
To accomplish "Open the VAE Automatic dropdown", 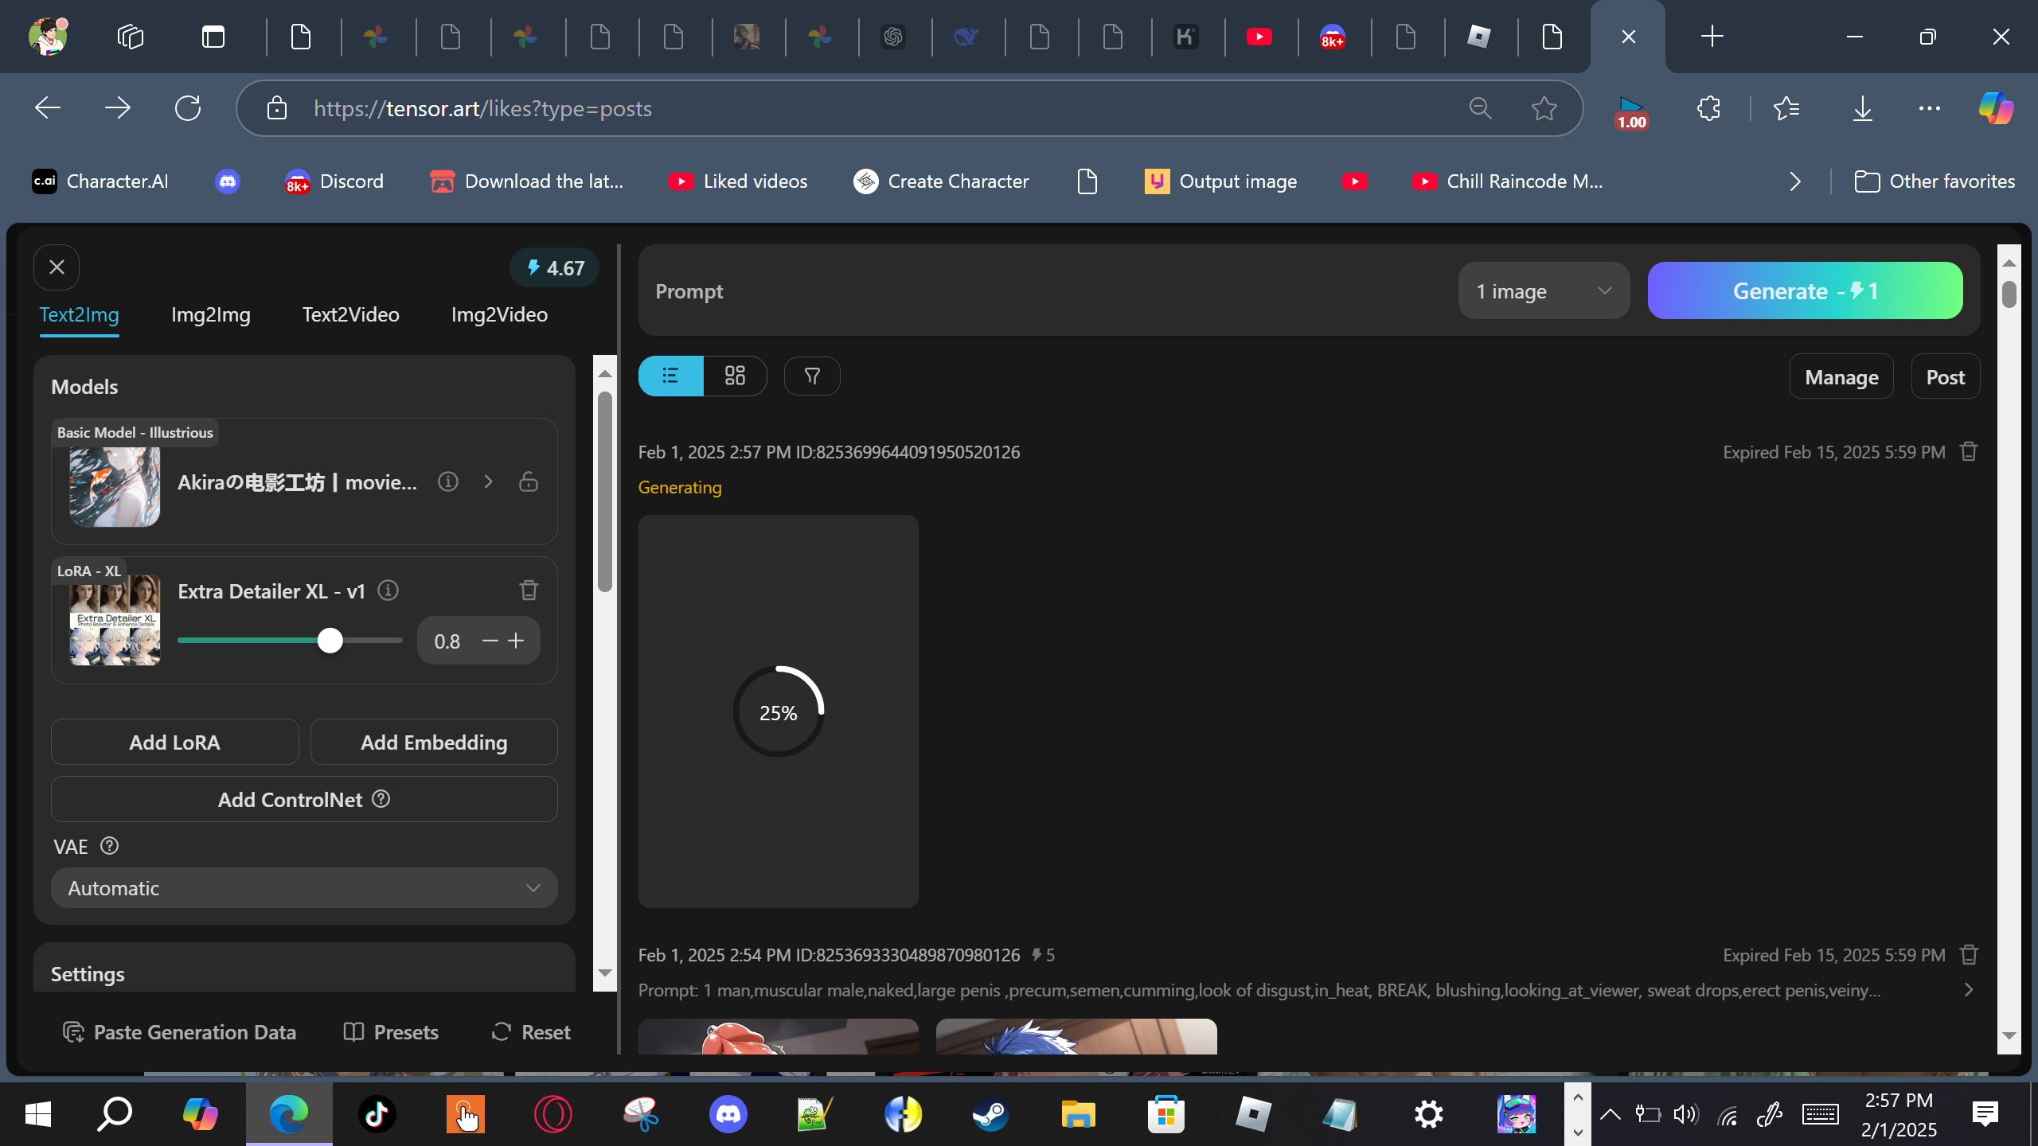I will pyautogui.click(x=304, y=888).
